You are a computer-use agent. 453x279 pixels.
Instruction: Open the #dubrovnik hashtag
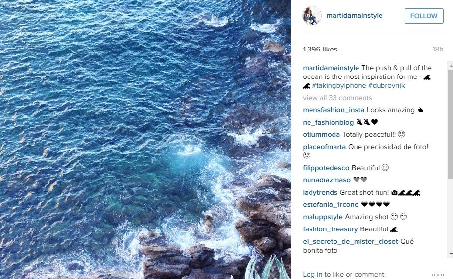(386, 86)
